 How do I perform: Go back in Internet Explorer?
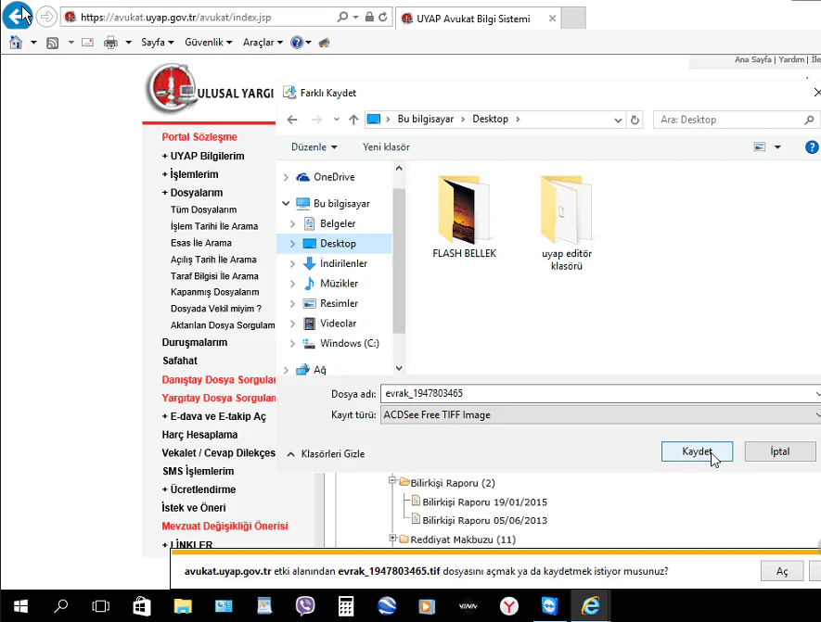tap(18, 16)
